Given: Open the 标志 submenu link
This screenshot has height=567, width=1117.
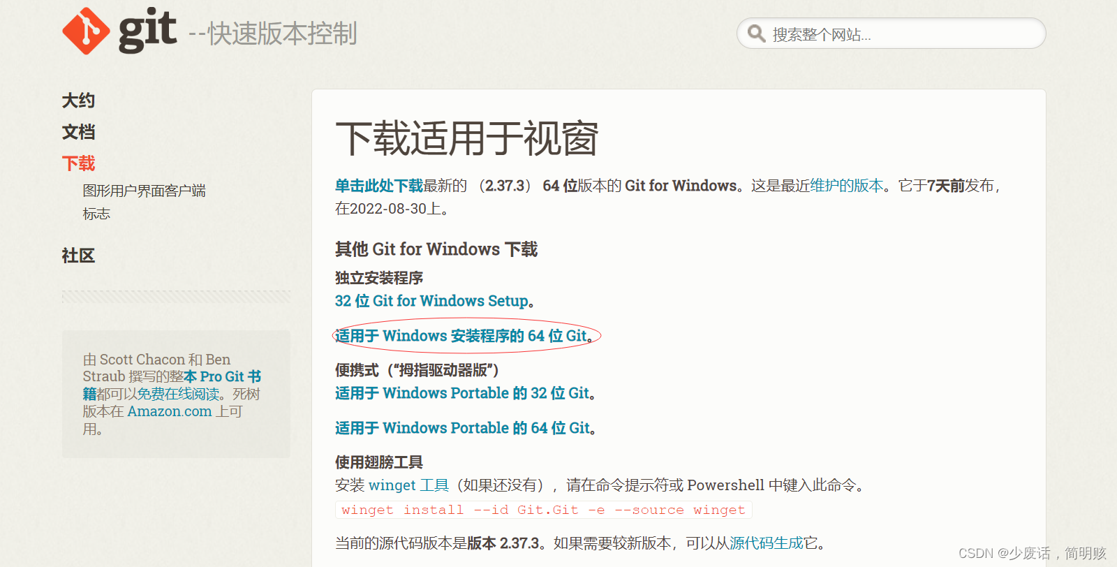Looking at the screenshot, I should (96, 214).
